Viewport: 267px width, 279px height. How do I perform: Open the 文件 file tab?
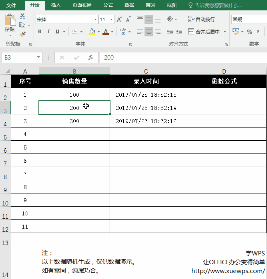(x=11, y=5)
